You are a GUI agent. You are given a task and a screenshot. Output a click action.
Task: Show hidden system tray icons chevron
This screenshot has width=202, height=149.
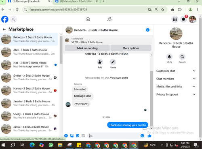tap(162, 145)
